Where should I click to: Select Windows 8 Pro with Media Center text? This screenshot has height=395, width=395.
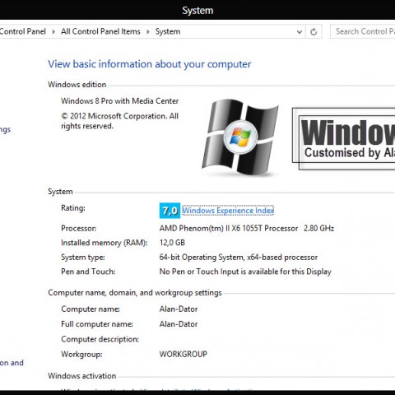pyautogui.click(x=120, y=101)
